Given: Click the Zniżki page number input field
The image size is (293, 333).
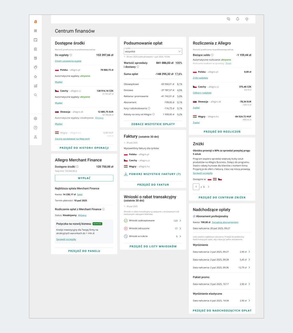Looking at the screenshot, I should coord(196,187).
